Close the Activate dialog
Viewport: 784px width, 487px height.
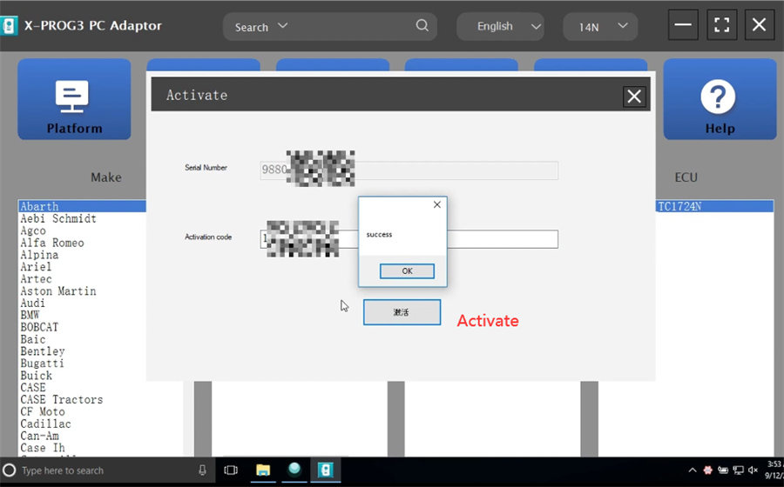click(x=634, y=97)
